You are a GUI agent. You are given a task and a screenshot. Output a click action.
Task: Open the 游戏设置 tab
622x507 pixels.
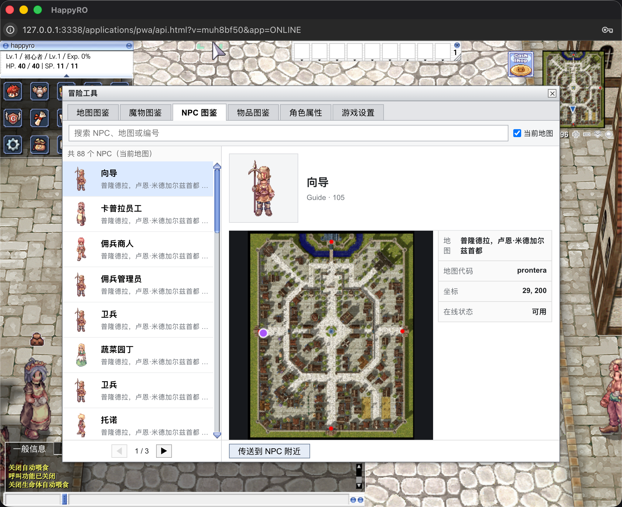[x=358, y=113]
